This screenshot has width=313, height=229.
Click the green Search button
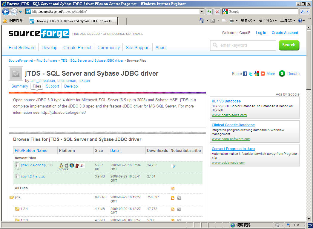tap(289, 45)
